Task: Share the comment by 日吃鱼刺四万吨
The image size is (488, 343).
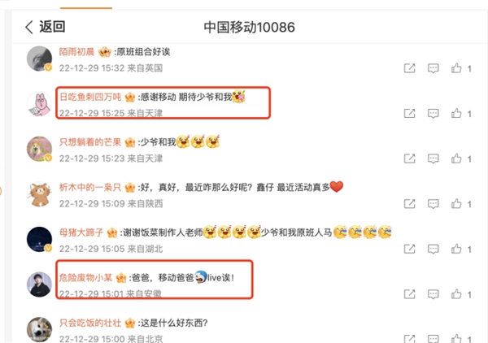Action: point(409,114)
